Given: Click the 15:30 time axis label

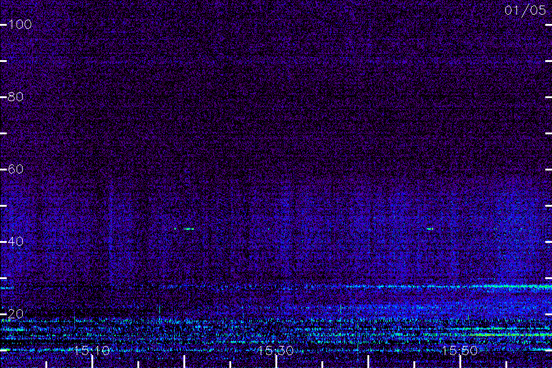Looking at the screenshot, I should coord(275,350).
